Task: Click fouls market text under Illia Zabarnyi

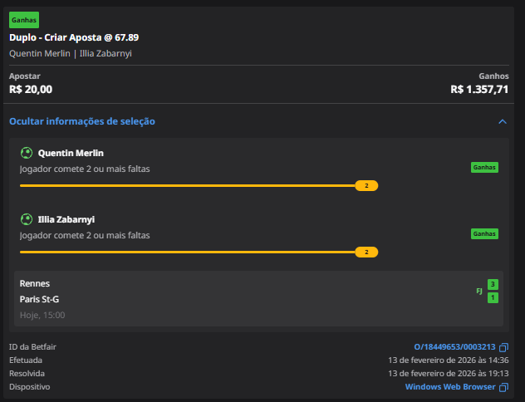Action: (x=85, y=235)
